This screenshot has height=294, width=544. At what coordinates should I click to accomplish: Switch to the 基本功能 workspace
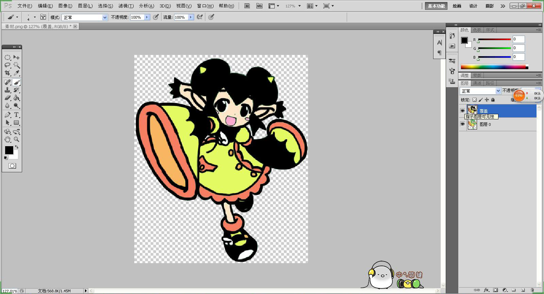coord(436,6)
